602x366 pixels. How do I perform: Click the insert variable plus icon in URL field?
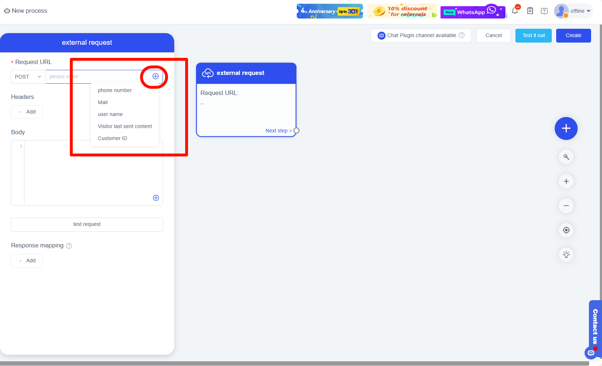click(155, 76)
